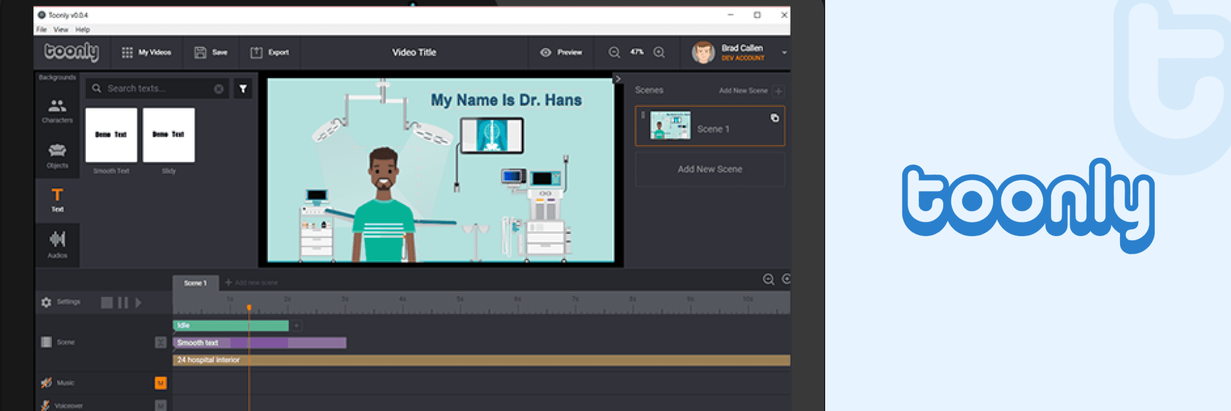1231x411 pixels.
Task: Click the Search texts input field
Action: [x=157, y=88]
